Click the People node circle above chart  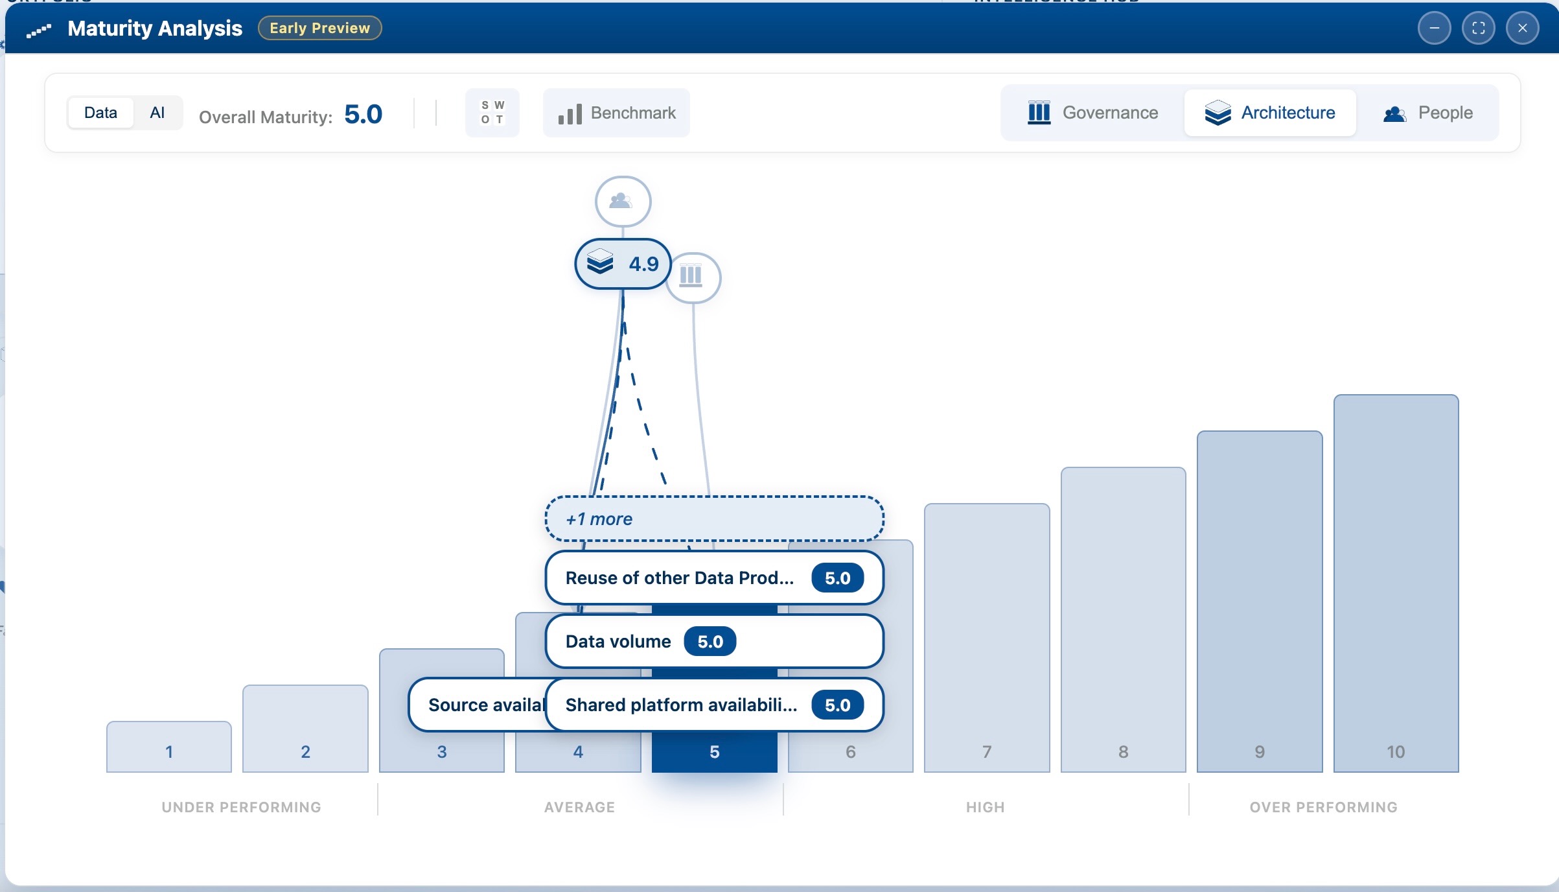pos(623,201)
